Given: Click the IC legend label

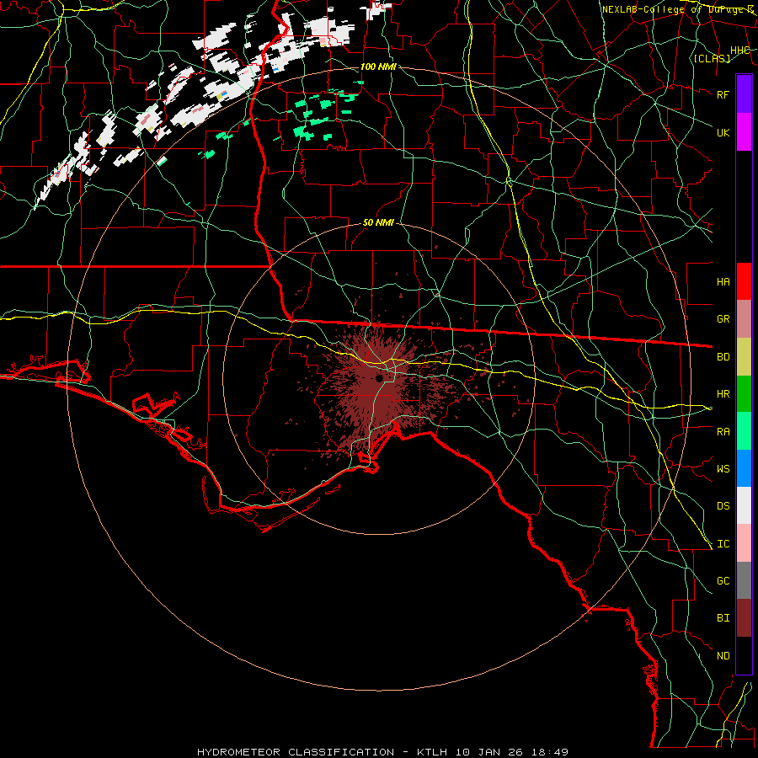Looking at the screenshot, I should (723, 544).
